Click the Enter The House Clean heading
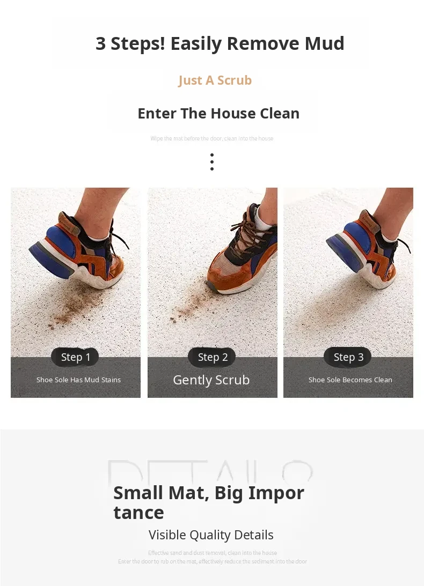The height and width of the screenshot is (586, 424). coord(218,113)
